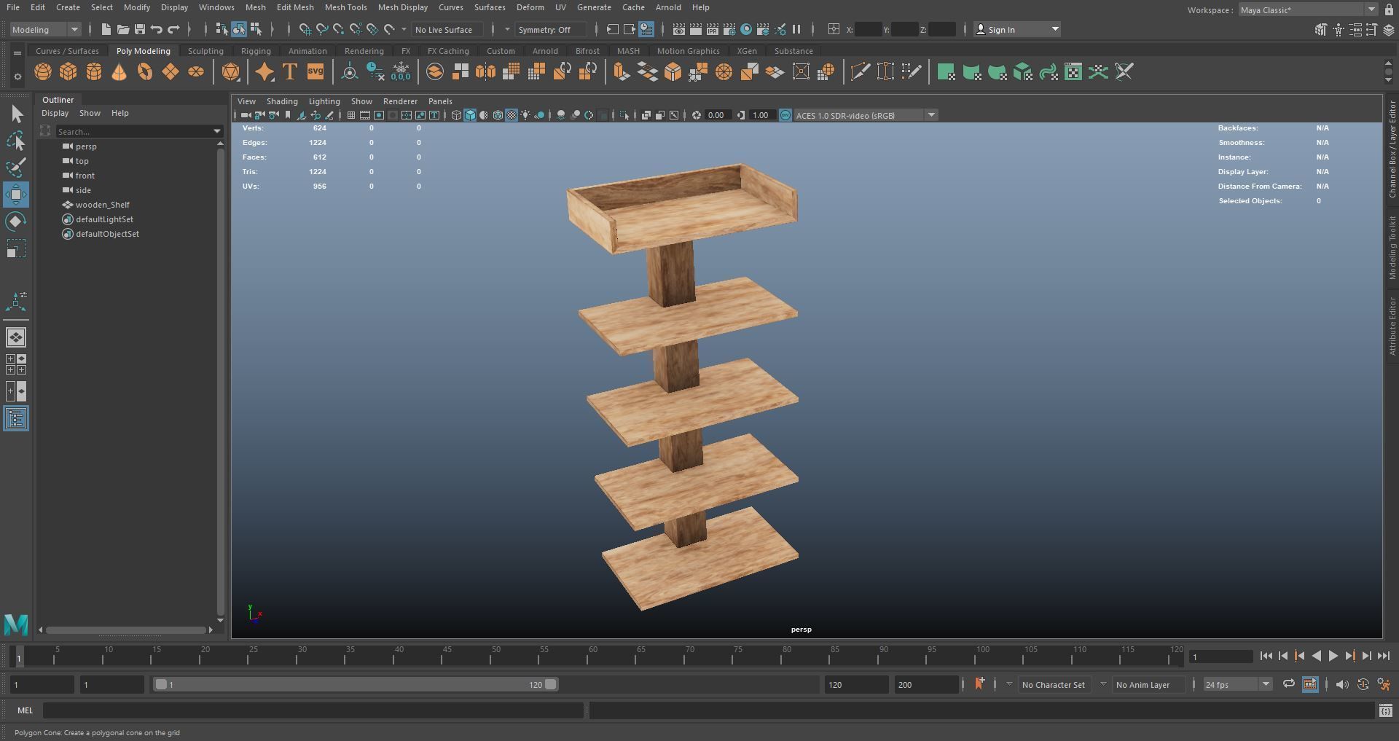Select wooden_Shelf in the Outliner
The width and height of the screenshot is (1399, 741).
(102, 205)
